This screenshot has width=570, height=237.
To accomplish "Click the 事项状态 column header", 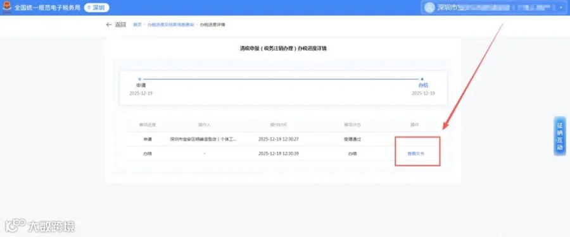I will pos(352,125).
